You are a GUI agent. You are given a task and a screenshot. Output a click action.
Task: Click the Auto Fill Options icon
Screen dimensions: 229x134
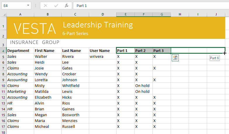175,58
